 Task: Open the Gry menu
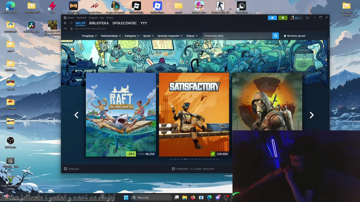tap(102, 18)
